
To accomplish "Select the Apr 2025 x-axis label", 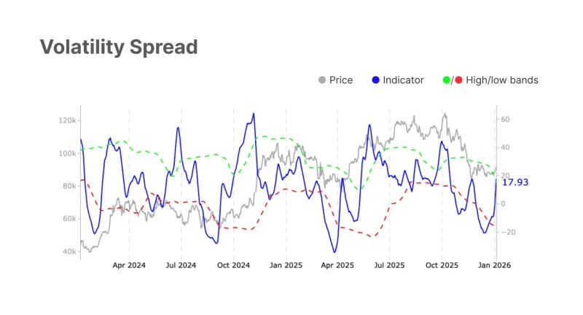I will click(337, 265).
